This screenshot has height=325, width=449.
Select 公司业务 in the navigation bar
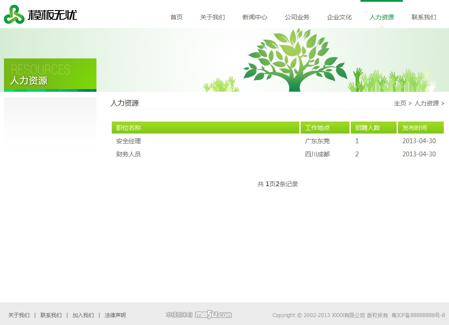[297, 17]
